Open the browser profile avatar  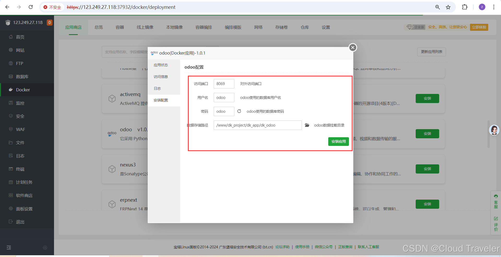pos(482,7)
